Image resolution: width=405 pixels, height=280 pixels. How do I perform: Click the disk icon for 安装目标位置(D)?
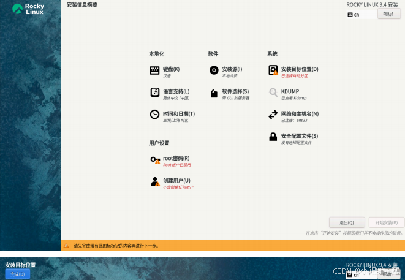pos(273,70)
